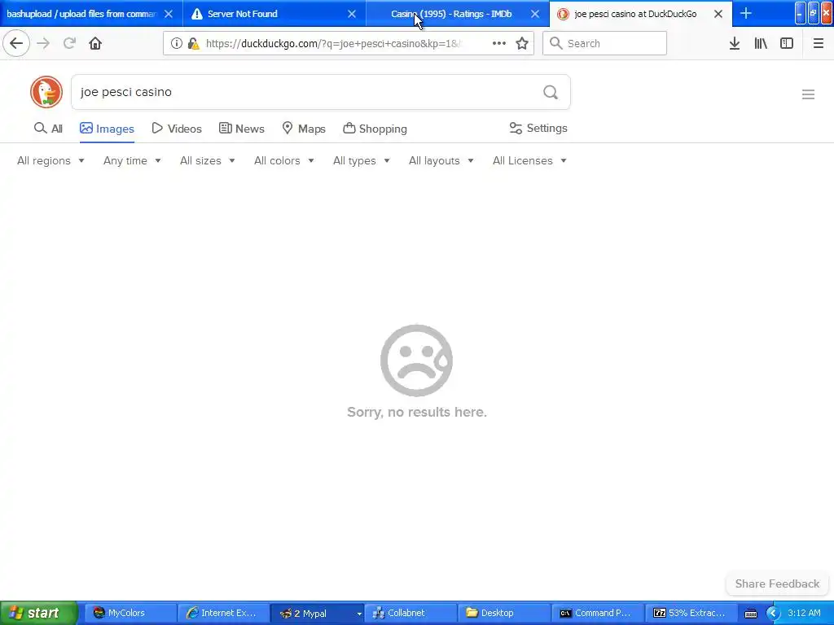Expand the All sizes filter

pyautogui.click(x=208, y=160)
